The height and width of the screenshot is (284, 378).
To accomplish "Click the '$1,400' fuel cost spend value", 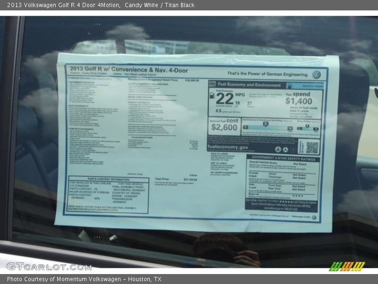I will click(299, 101).
